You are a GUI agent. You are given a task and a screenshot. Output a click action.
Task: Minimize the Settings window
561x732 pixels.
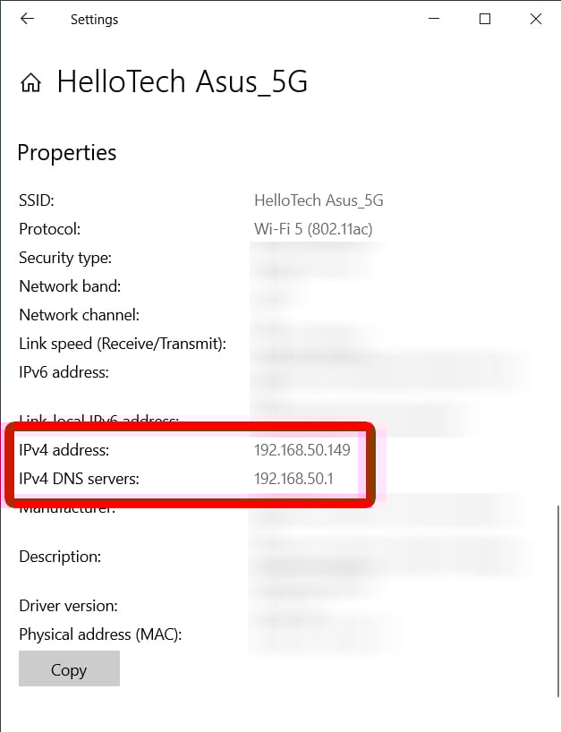434,19
